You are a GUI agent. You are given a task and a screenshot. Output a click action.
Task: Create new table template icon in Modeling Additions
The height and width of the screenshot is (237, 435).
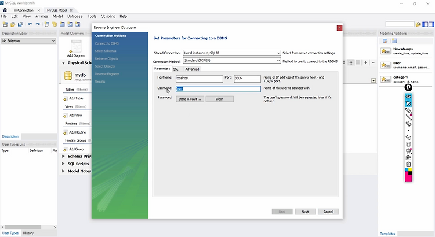(394, 41)
